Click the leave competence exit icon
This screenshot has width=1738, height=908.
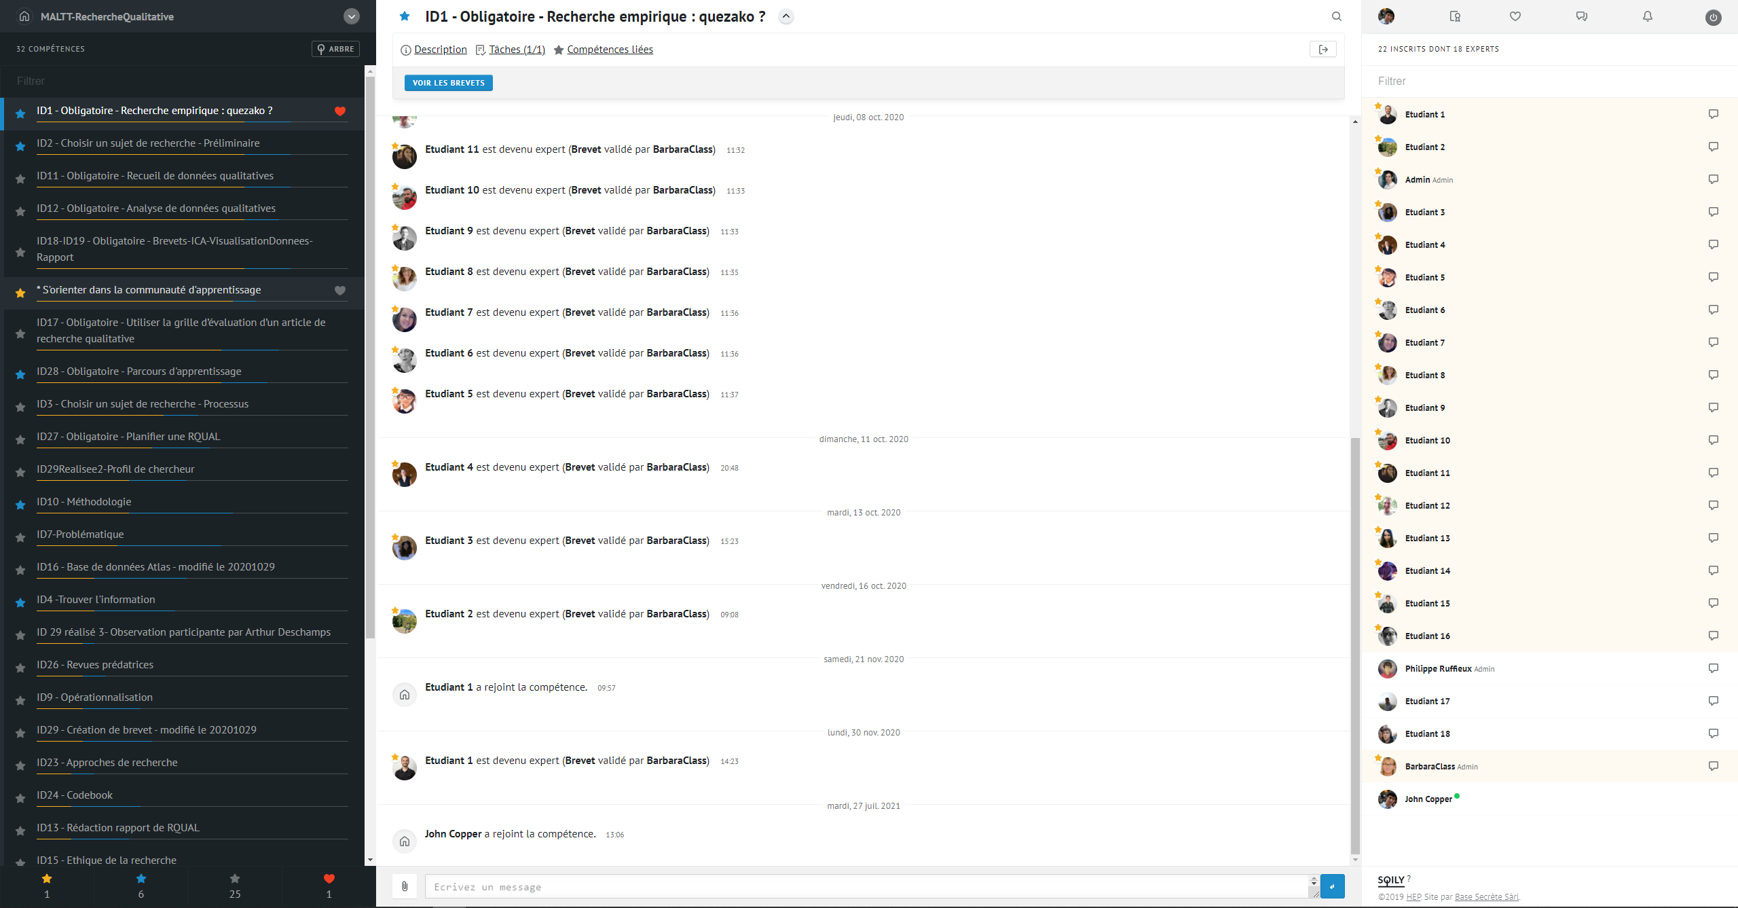[x=1323, y=50]
